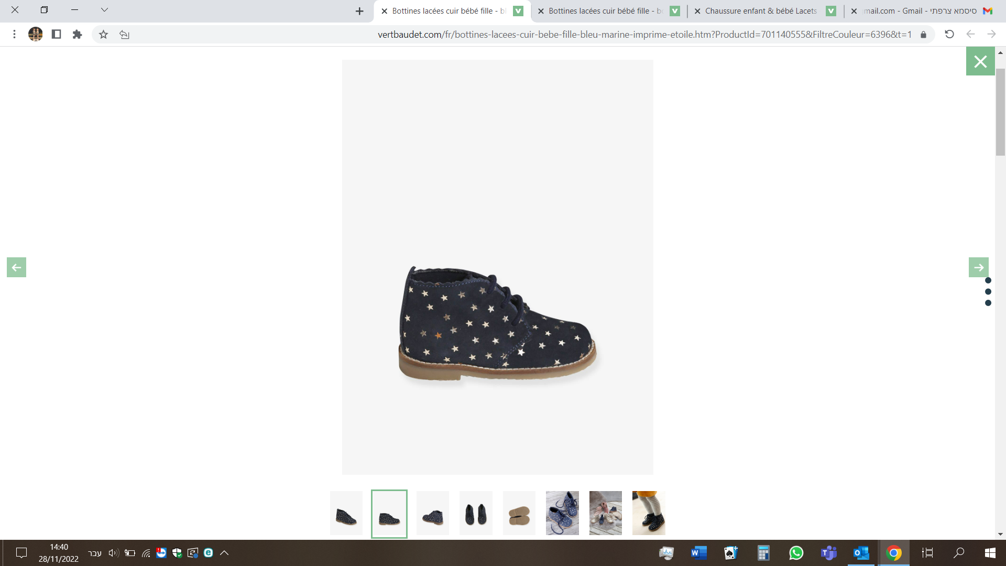Go to previous product image arrow
1006x566 pixels.
[16, 267]
